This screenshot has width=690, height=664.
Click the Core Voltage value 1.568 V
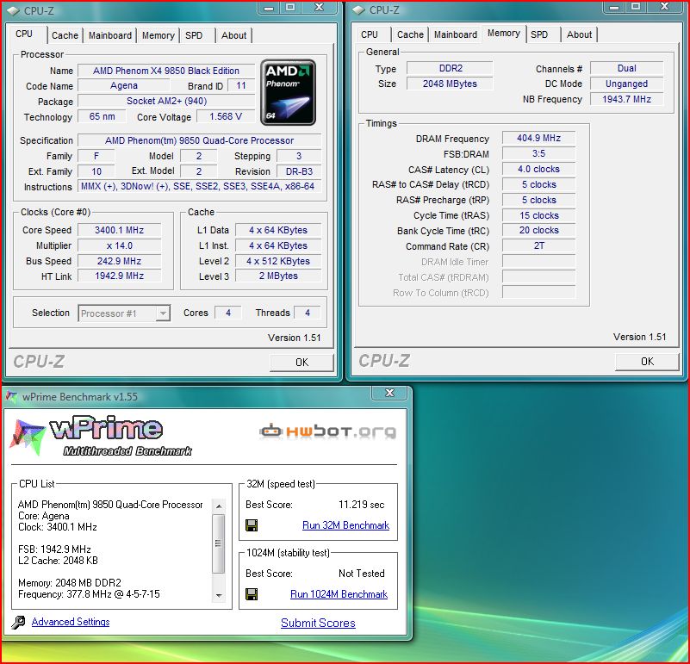pyautogui.click(x=226, y=116)
